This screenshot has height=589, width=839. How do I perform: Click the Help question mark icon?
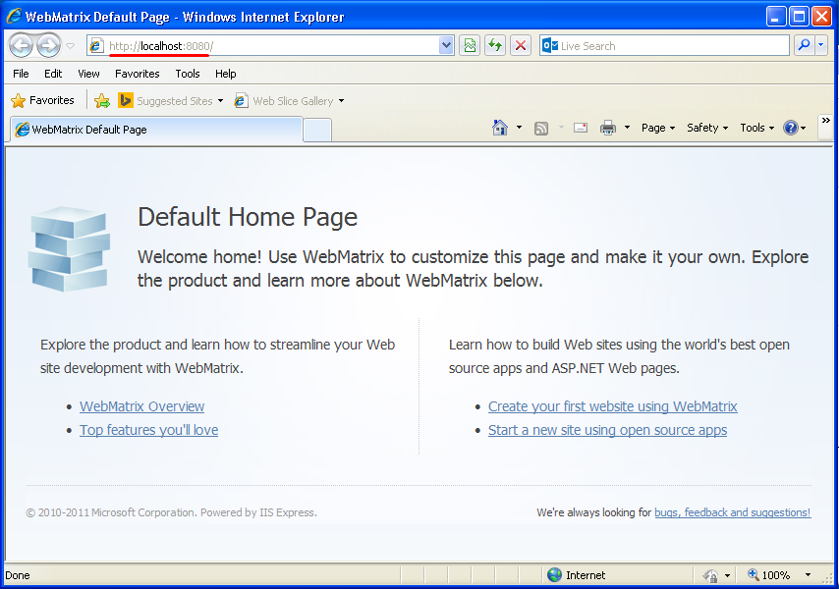tap(791, 128)
